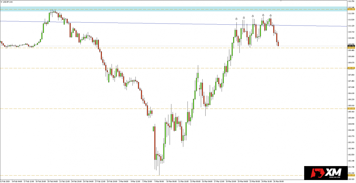356x183 pixels.
Task: Select the light blue zone rectangle at the chart top
Action: click(174, 9)
